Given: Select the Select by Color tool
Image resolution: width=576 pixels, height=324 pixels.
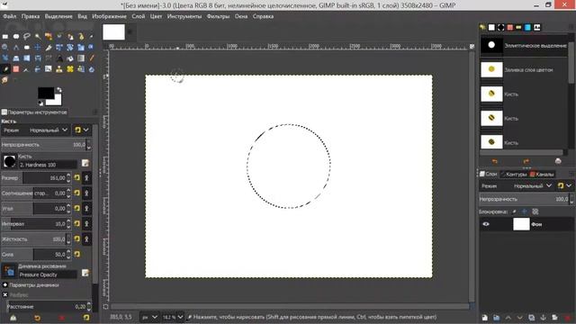Looking at the screenshot, I should 49,36.
